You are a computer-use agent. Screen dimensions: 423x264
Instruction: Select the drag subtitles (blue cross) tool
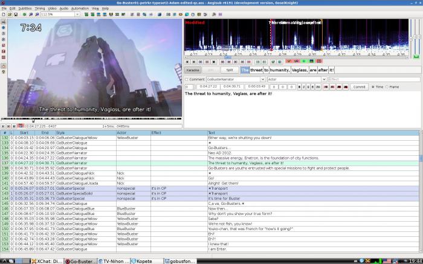pyautogui.click(x=4, y=28)
